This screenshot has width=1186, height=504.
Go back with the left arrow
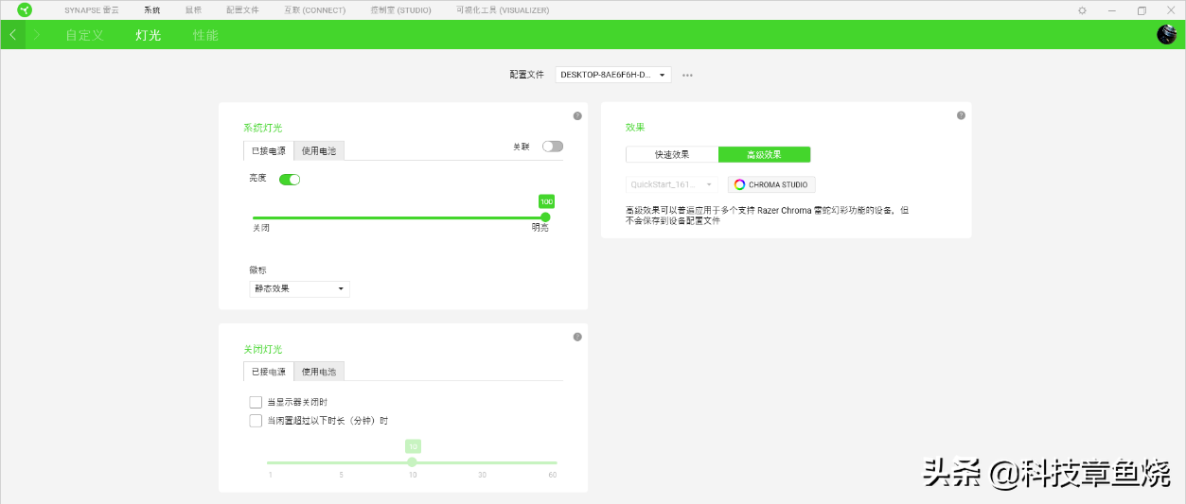click(x=12, y=35)
